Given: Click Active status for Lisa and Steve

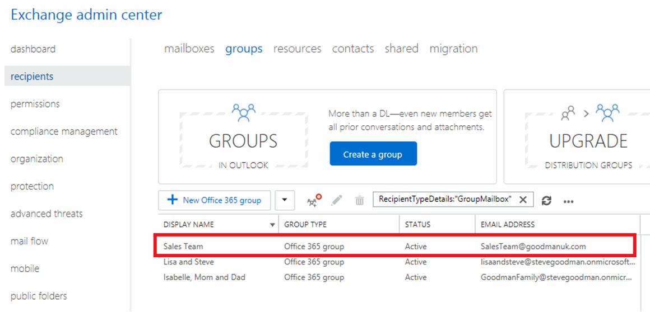Looking at the screenshot, I should [416, 262].
